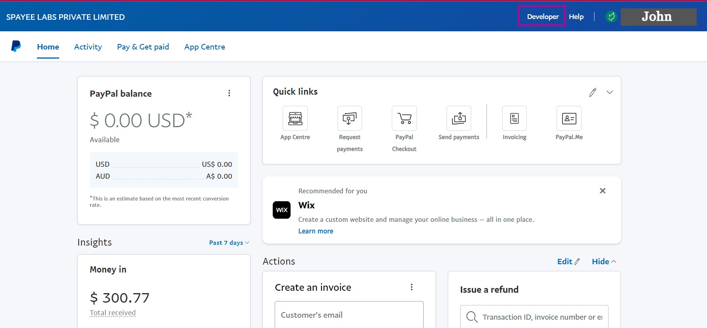This screenshot has width=707, height=328.
Task: Open PayPal balance three-dot options menu
Action: 229,93
